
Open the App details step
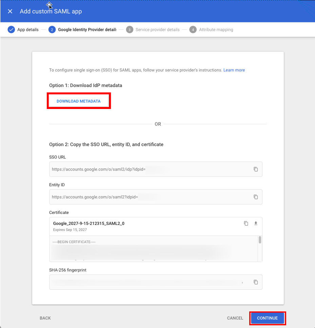[28, 29]
